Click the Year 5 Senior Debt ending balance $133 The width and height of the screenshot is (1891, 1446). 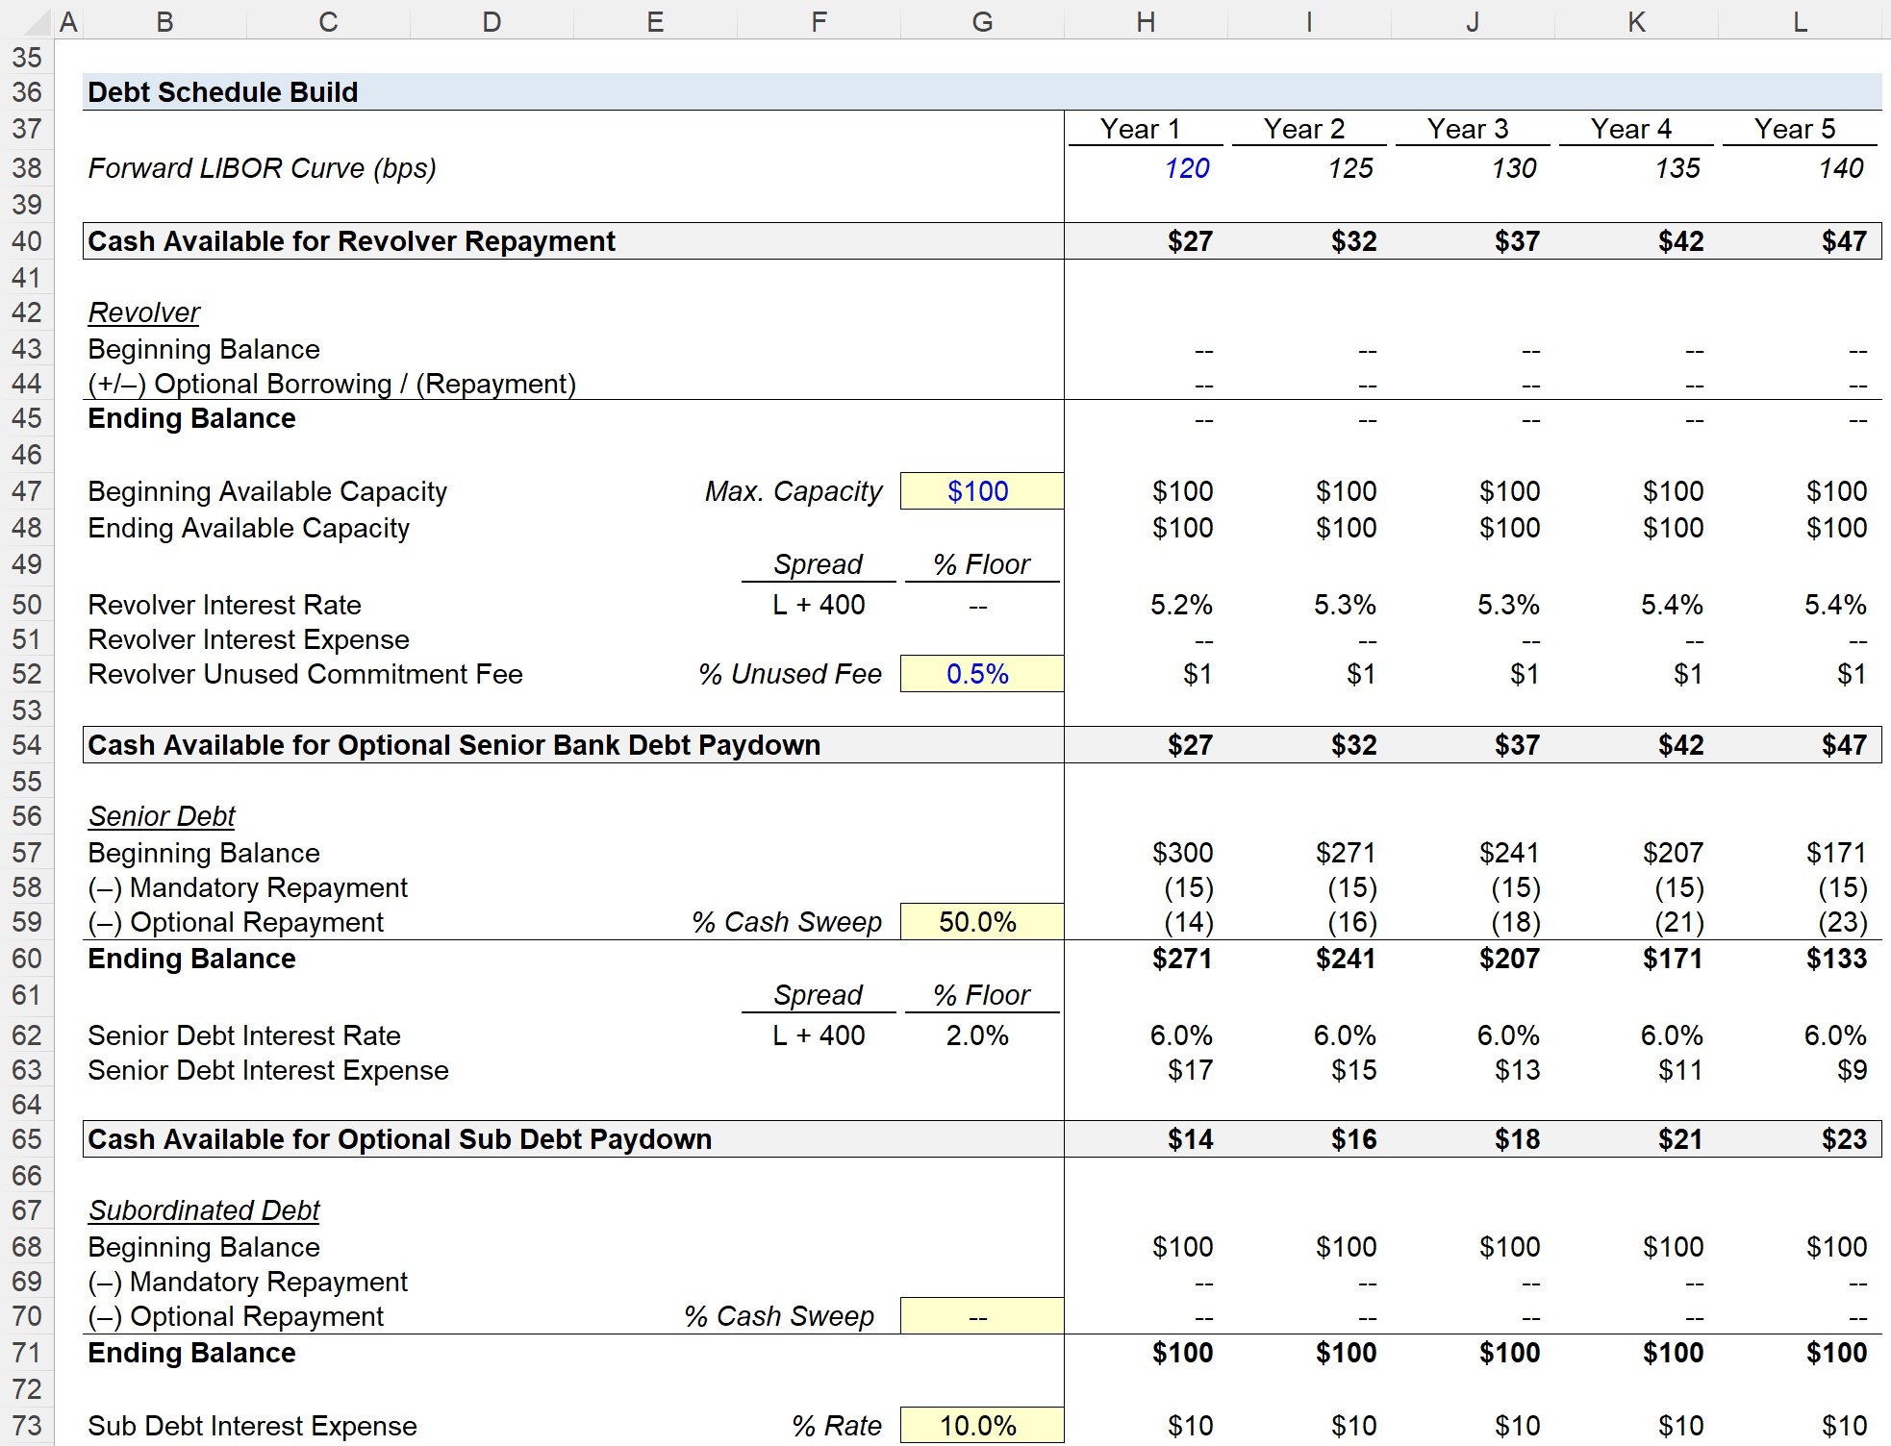pyautogui.click(x=1835, y=959)
